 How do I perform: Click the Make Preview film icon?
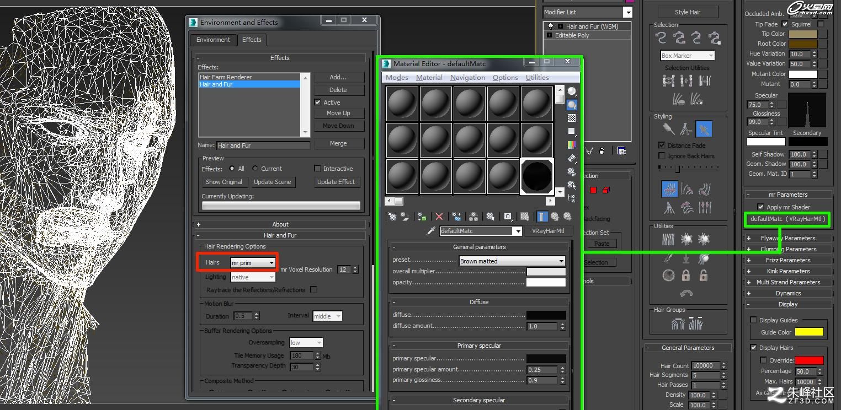[x=572, y=158]
